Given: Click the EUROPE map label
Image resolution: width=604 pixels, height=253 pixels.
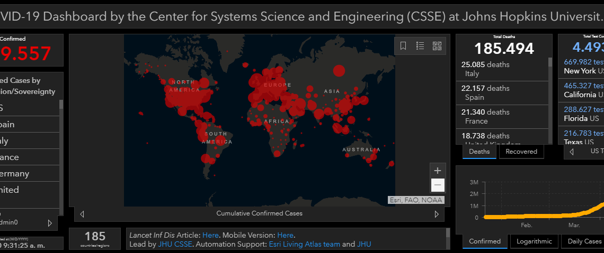Looking at the screenshot, I should tap(278, 85).
